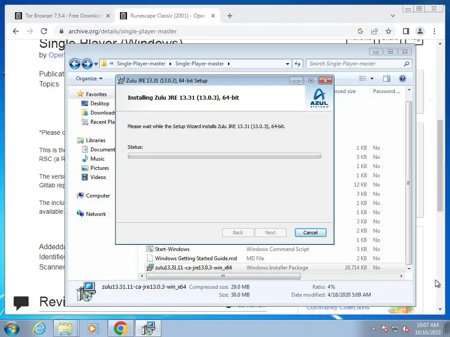Open the clock showing 10:07 AM
Screen dimensions: 450x337
tap(427, 325)
